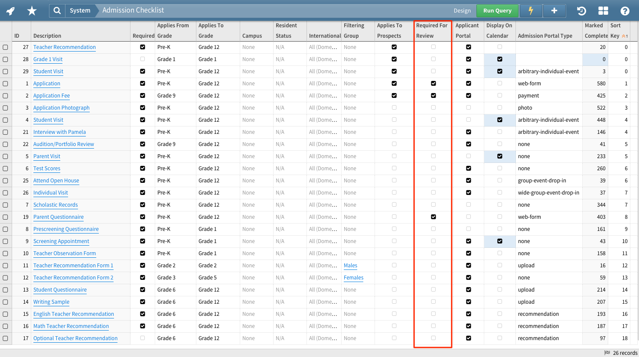This screenshot has height=357, width=639.
Task: Open the help question mark icon
Action: tap(625, 11)
